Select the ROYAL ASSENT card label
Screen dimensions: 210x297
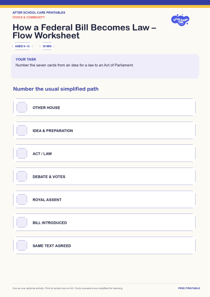click(x=47, y=199)
